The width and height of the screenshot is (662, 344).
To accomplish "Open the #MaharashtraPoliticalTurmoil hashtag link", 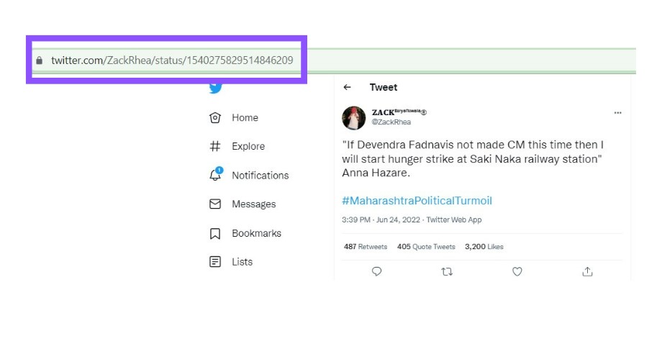I will 417,201.
